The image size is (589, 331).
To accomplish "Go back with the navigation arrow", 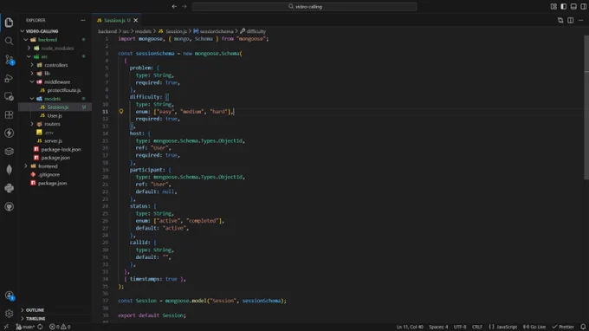I will point(174,6).
